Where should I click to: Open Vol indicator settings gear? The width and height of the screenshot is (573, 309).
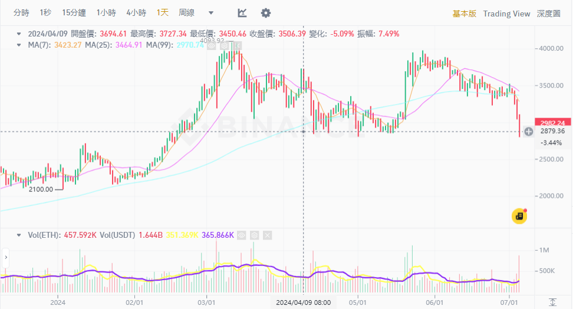click(254, 235)
